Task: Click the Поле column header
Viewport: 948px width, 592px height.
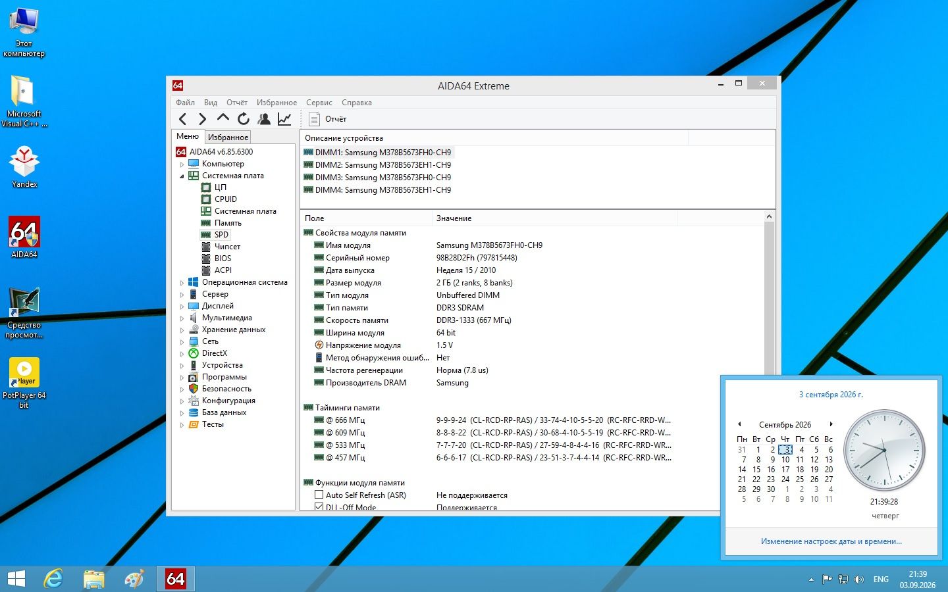Action: (x=366, y=218)
